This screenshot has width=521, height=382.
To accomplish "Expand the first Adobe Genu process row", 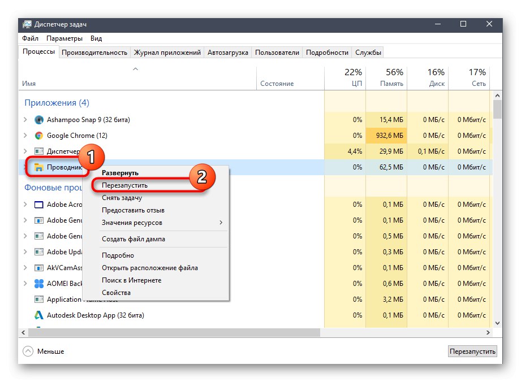I will coord(25,220).
